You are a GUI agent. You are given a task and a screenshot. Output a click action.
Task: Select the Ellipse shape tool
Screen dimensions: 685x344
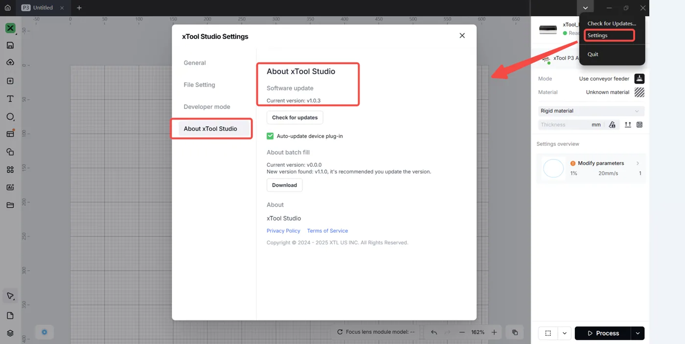10,117
